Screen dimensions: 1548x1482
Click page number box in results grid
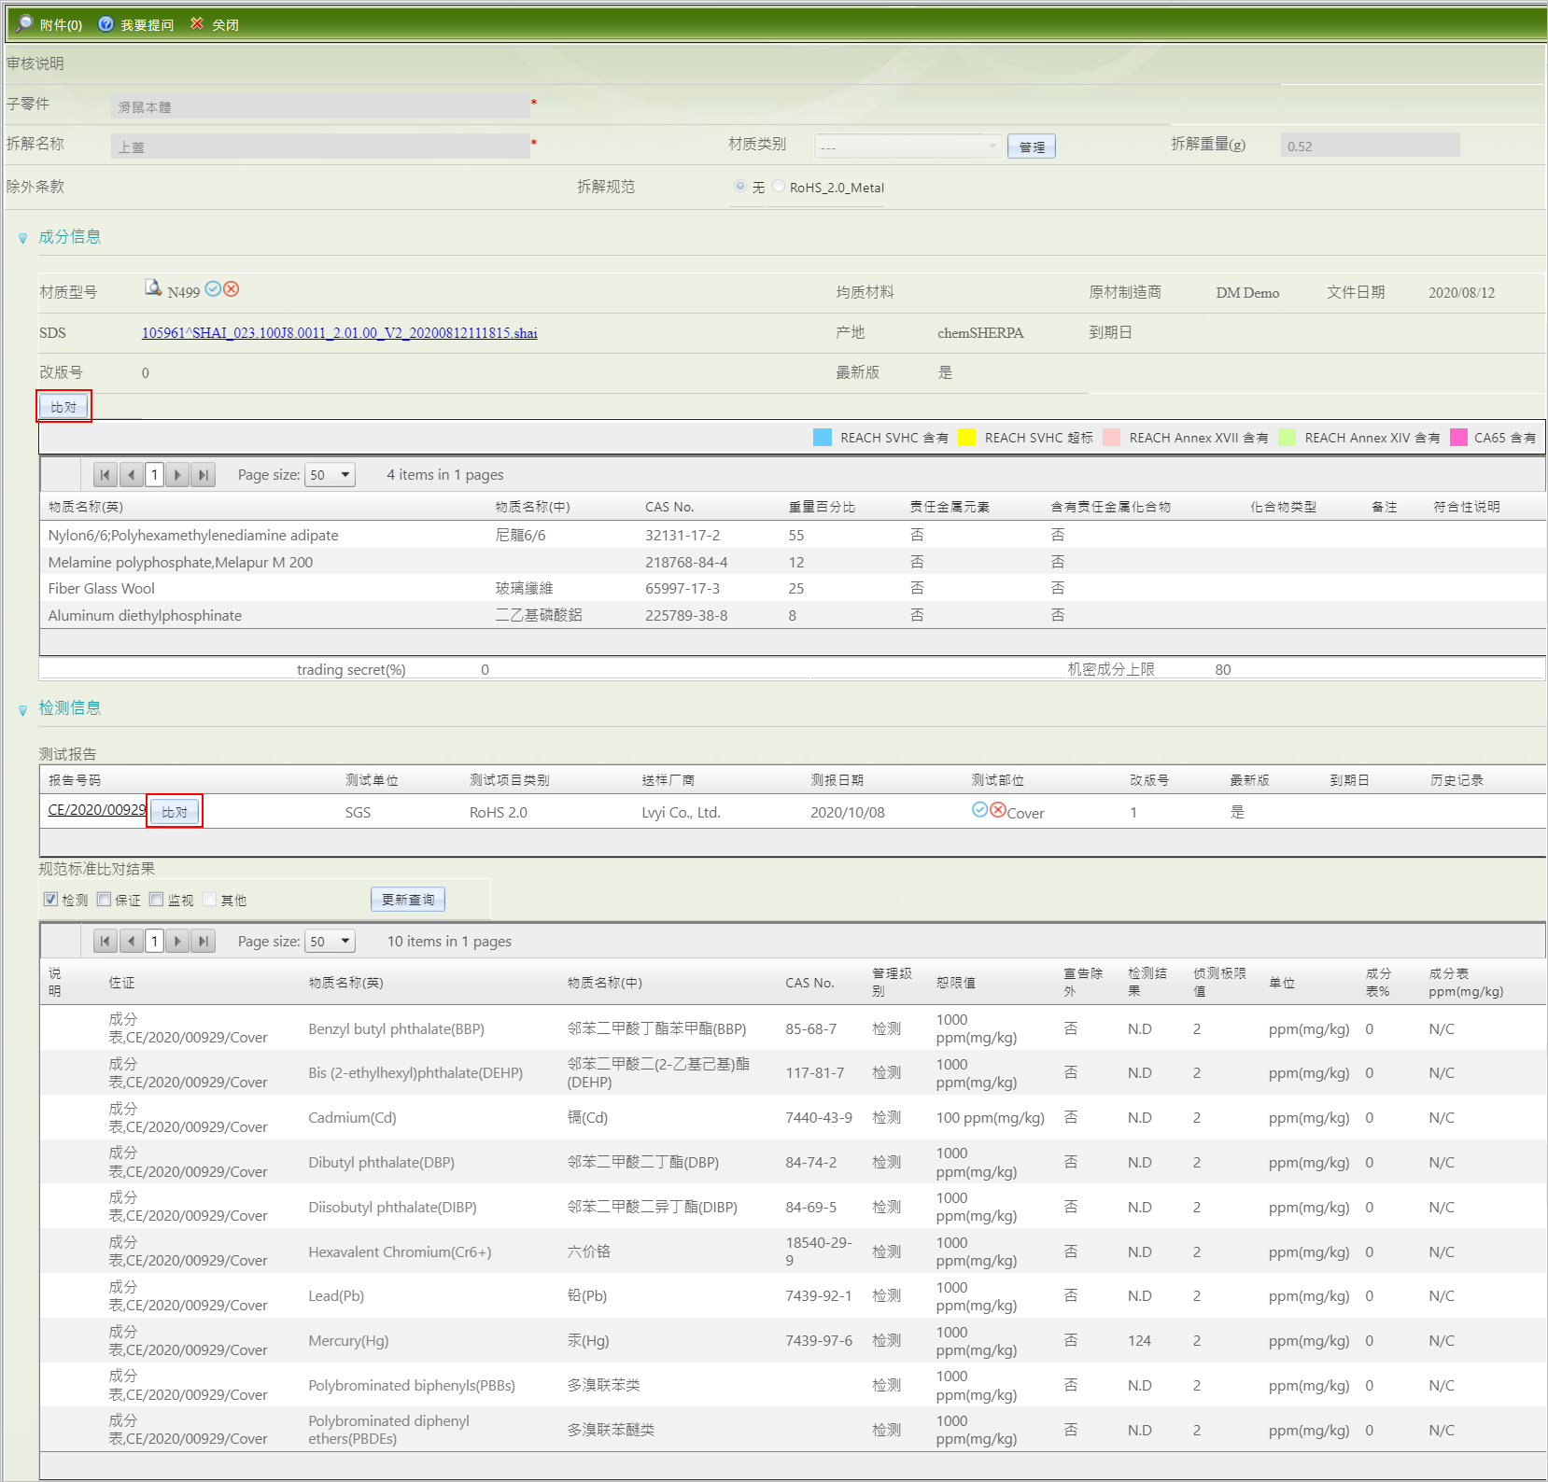point(154,942)
